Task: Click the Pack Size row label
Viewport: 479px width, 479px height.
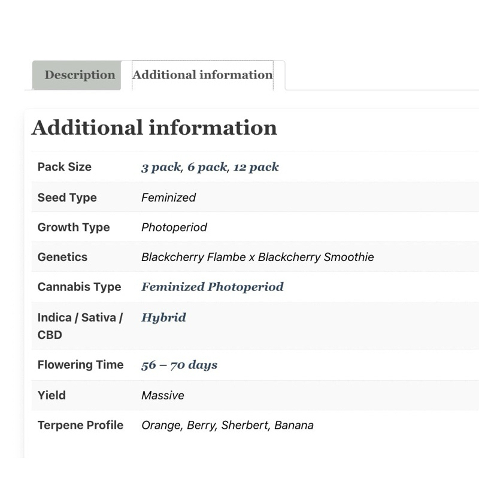Action: coord(65,167)
